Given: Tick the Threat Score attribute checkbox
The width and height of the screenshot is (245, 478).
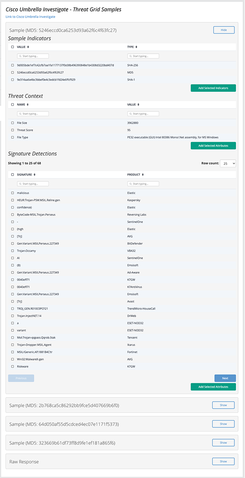Looking at the screenshot, I should pyautogui.click(x=13, y=130).
